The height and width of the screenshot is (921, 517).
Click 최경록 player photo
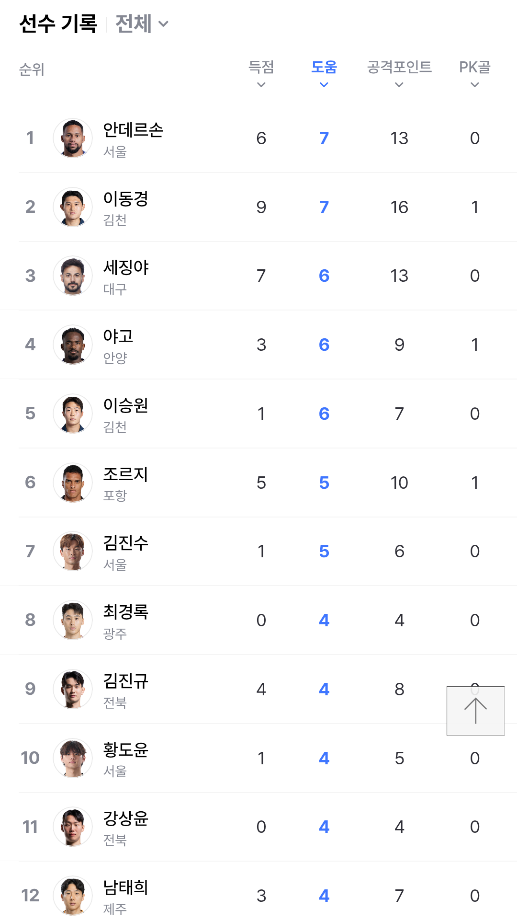(x=73, y=620)
